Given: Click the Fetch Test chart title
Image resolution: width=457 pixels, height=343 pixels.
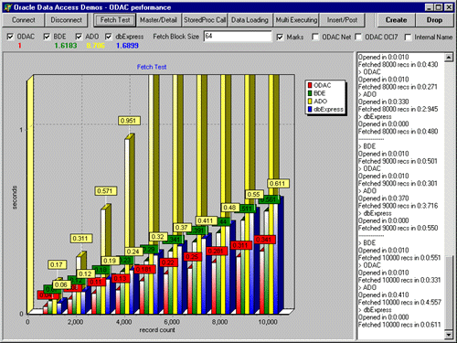Looking at the screenshot, I should [152, 67].
